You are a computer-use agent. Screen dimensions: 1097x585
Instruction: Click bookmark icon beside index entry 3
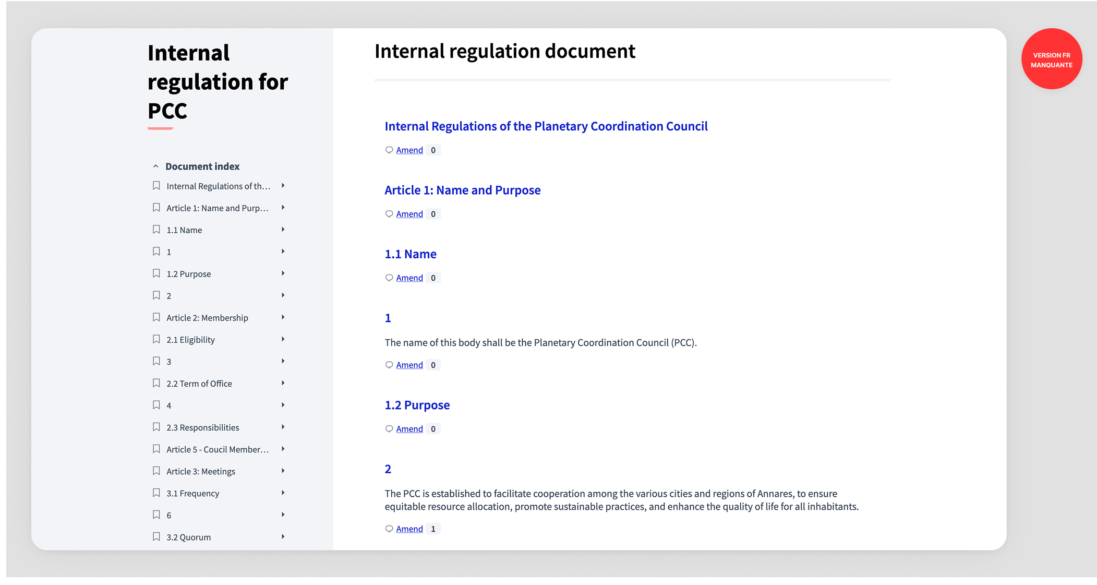tap(156, 361)
